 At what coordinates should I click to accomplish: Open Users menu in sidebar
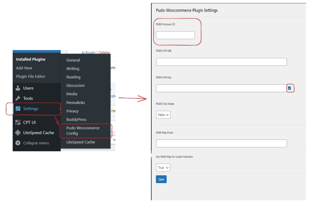[28, 88]
